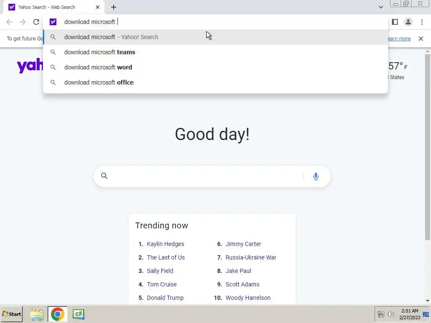Image resolution: width=431 pixels, height=323 pixels.
Task: Open File Explorer from taskbar
Action: [37, 314]
